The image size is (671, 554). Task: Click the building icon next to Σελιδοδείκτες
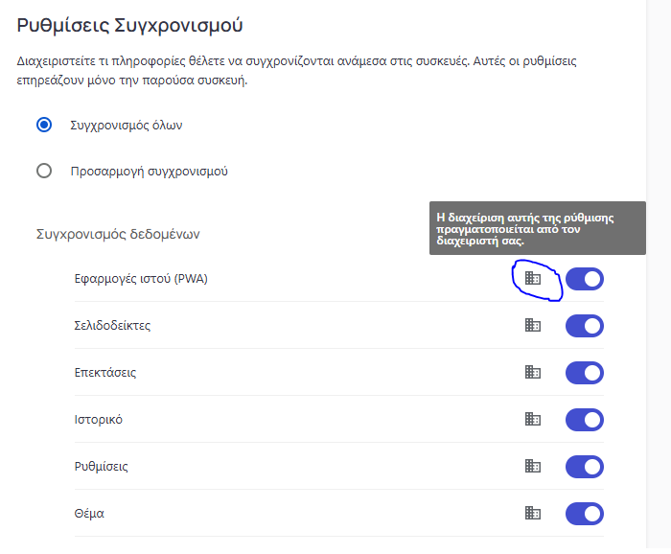[x=533, y=325]
